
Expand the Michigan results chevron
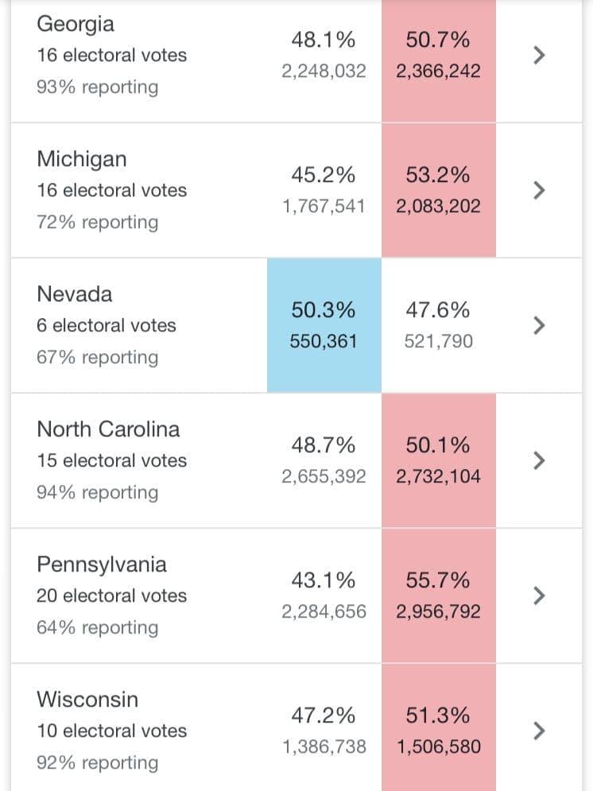539,190
